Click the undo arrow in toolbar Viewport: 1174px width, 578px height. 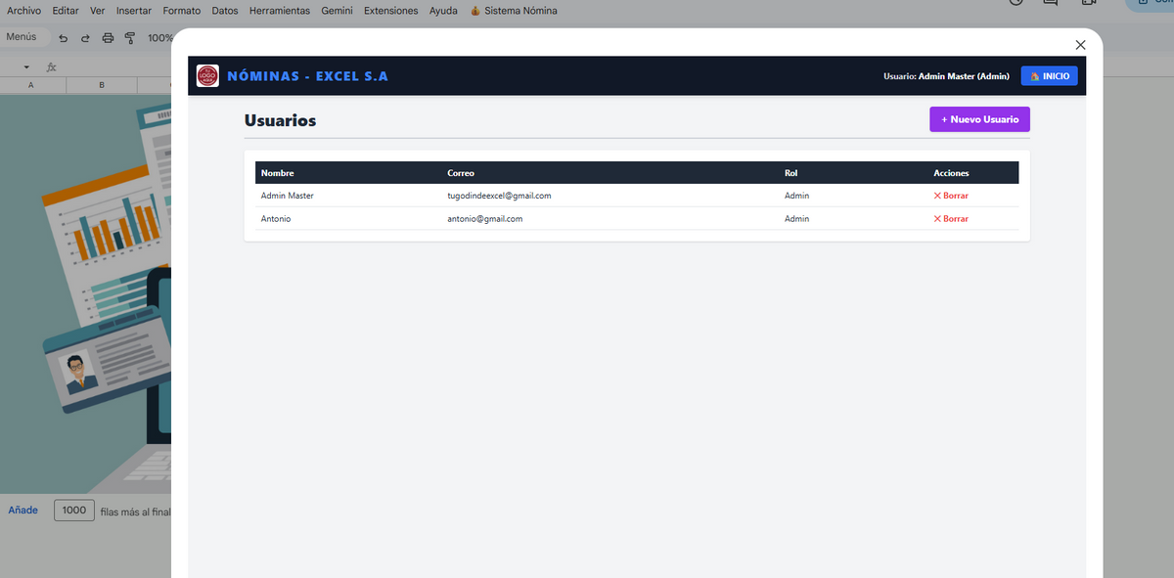point(64,38)
